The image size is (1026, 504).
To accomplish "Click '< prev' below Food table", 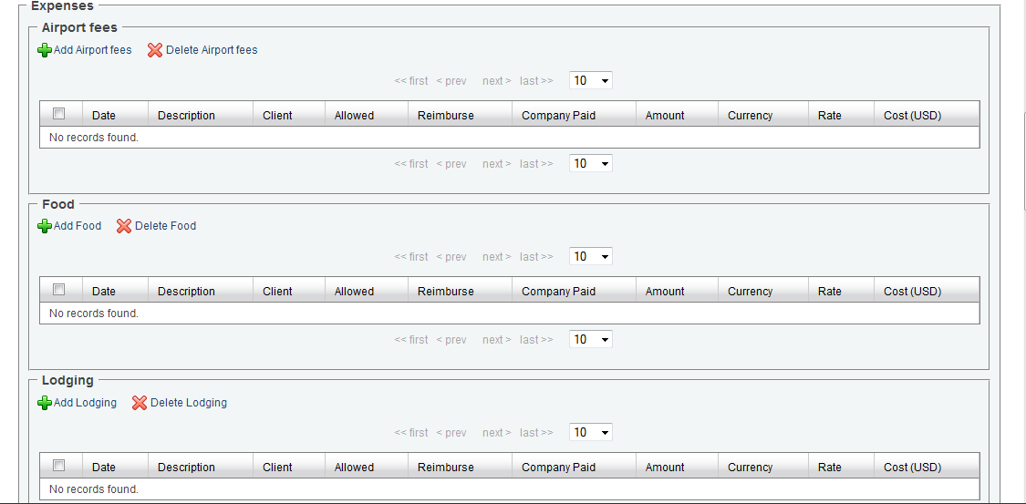I will [x=451, y=340].
